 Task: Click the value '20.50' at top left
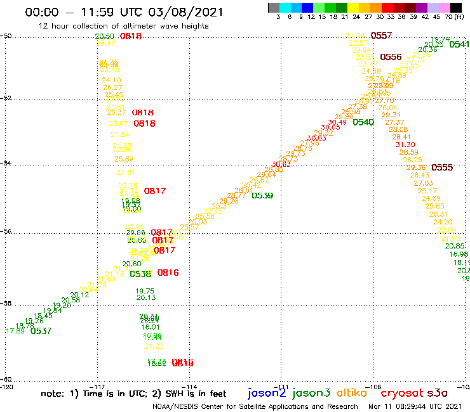[104, 36]
